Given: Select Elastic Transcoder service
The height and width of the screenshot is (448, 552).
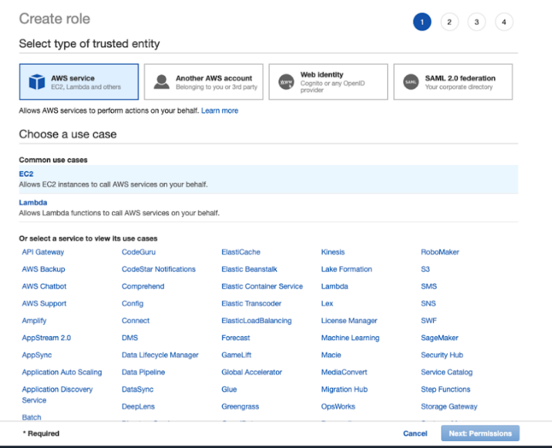Looking at the screenshot, I should tap(252, 303).
